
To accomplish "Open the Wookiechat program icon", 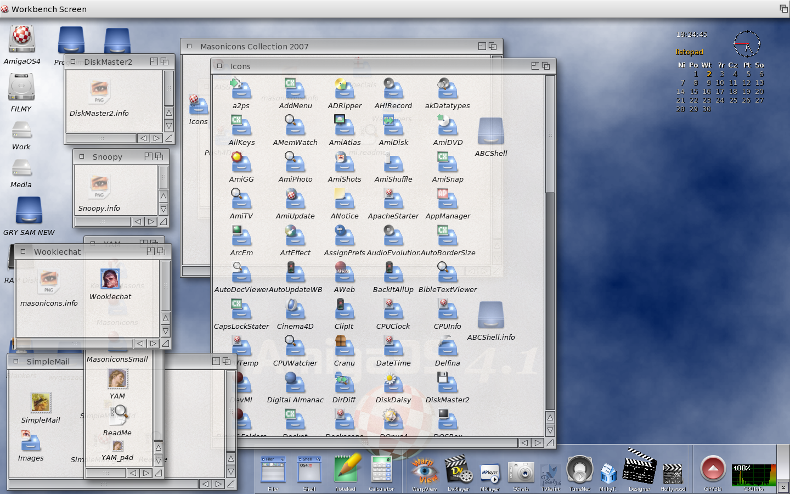I will (x=110, y=279).
